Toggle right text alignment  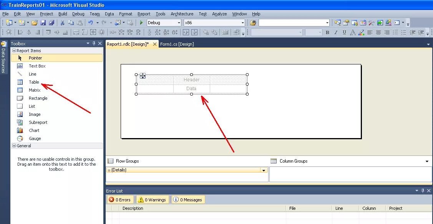[387, 32]
